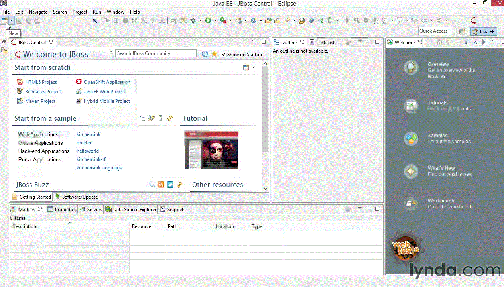504x287 pixels.
Task: Click the Twitter icon in JBoss Buzz
Action: tap(170, 185)
